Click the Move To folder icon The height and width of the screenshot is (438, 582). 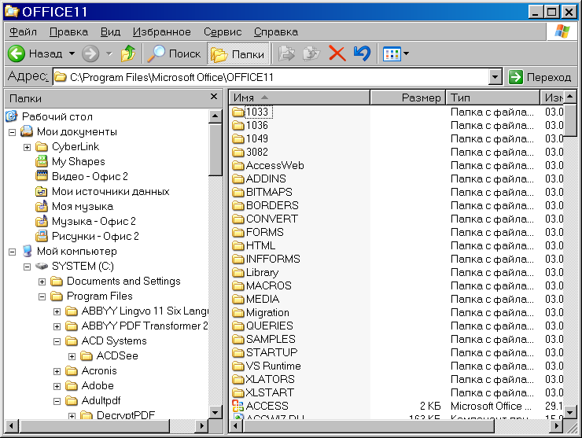(286, 53)
